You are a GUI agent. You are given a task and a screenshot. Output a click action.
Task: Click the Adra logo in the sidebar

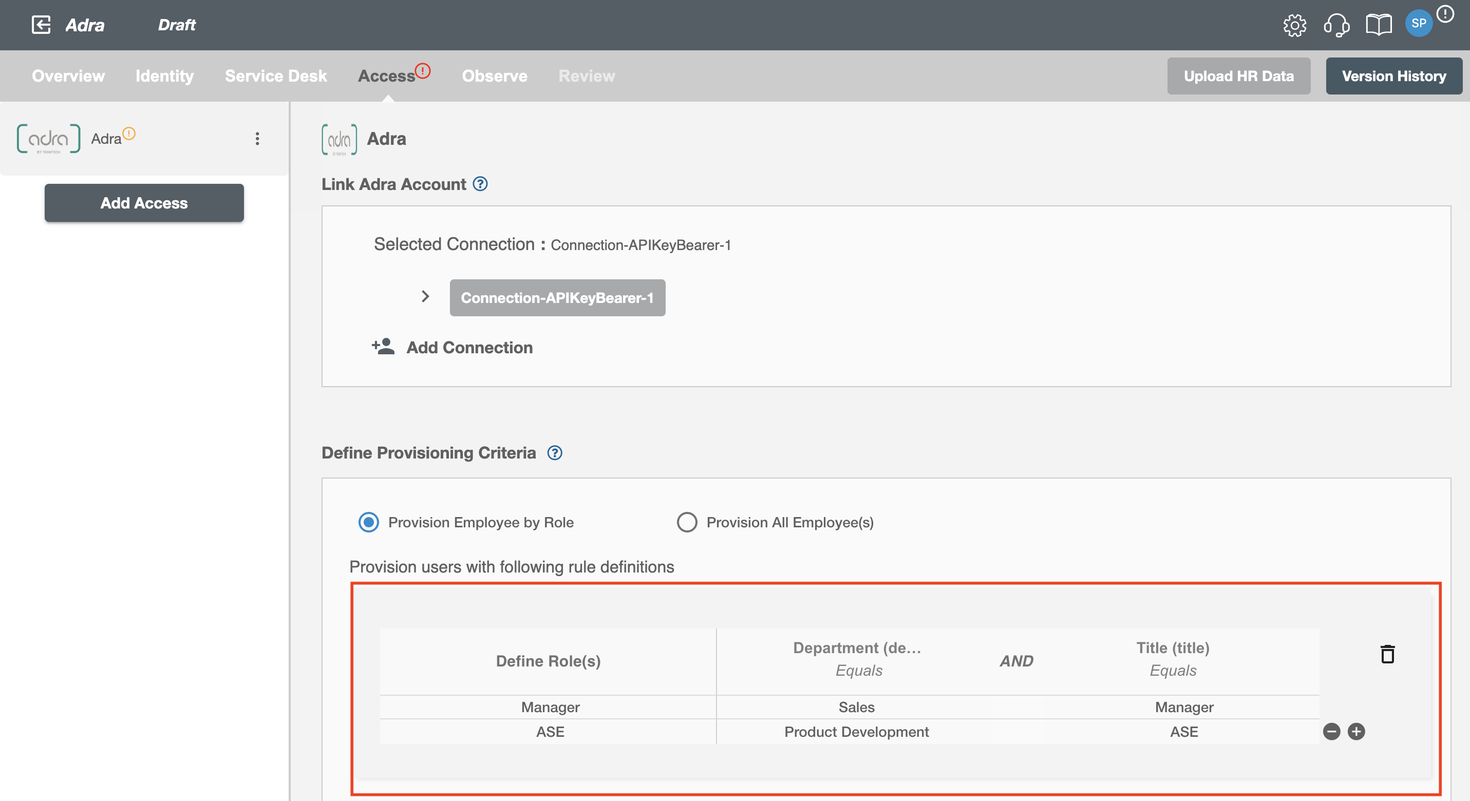48,139
